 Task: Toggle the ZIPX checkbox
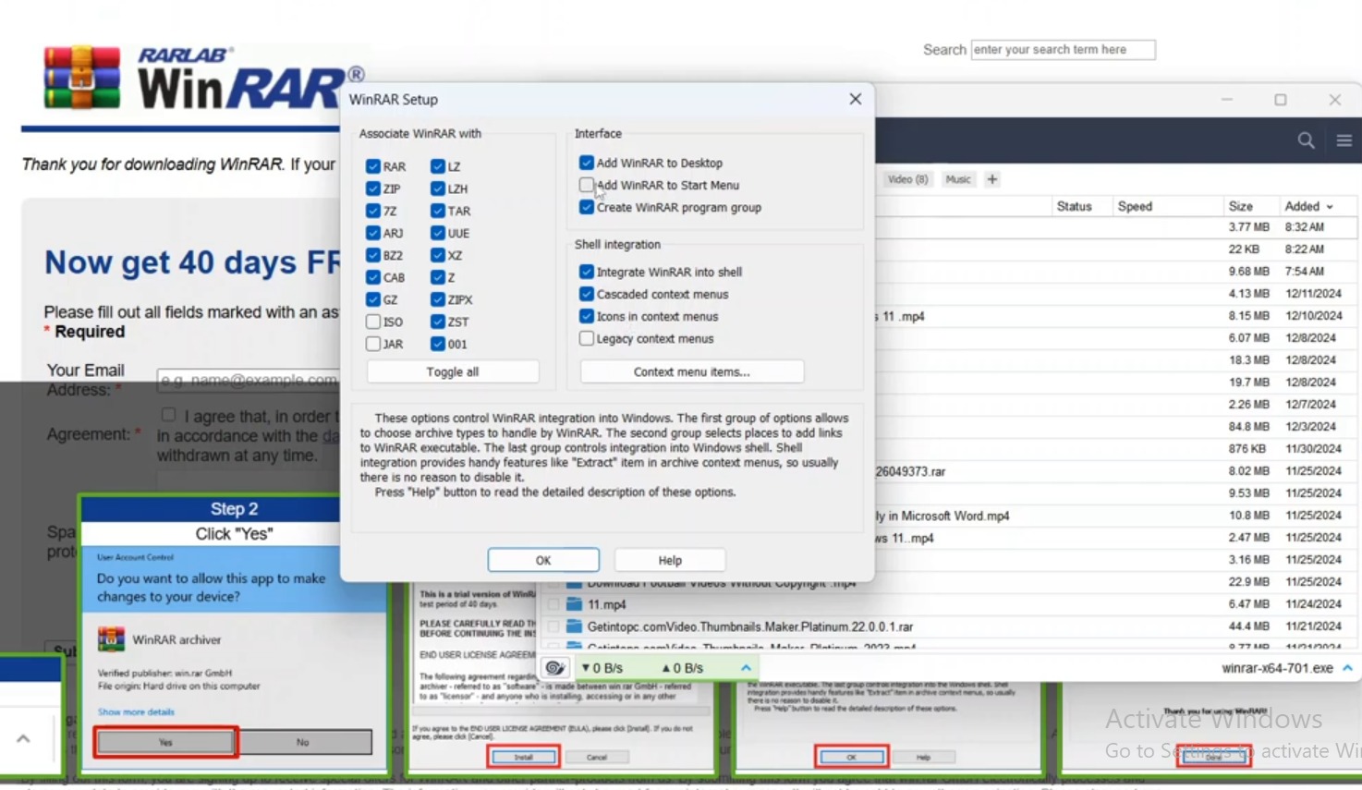click(x=438, y=299)
